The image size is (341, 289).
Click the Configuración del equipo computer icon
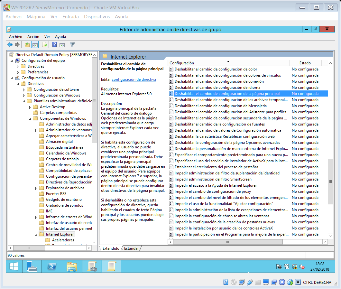17,61
